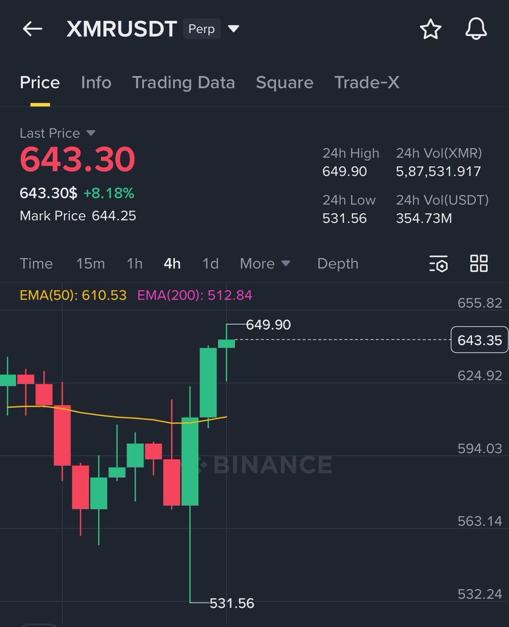Tap the Mark Price 644.25 text
This screenshot has width=509, height=627.
78,215
